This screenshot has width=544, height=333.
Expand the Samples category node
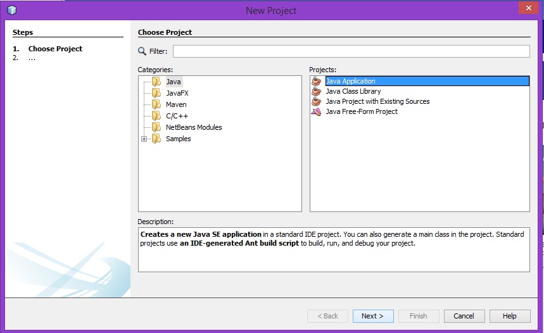(144, 139)
